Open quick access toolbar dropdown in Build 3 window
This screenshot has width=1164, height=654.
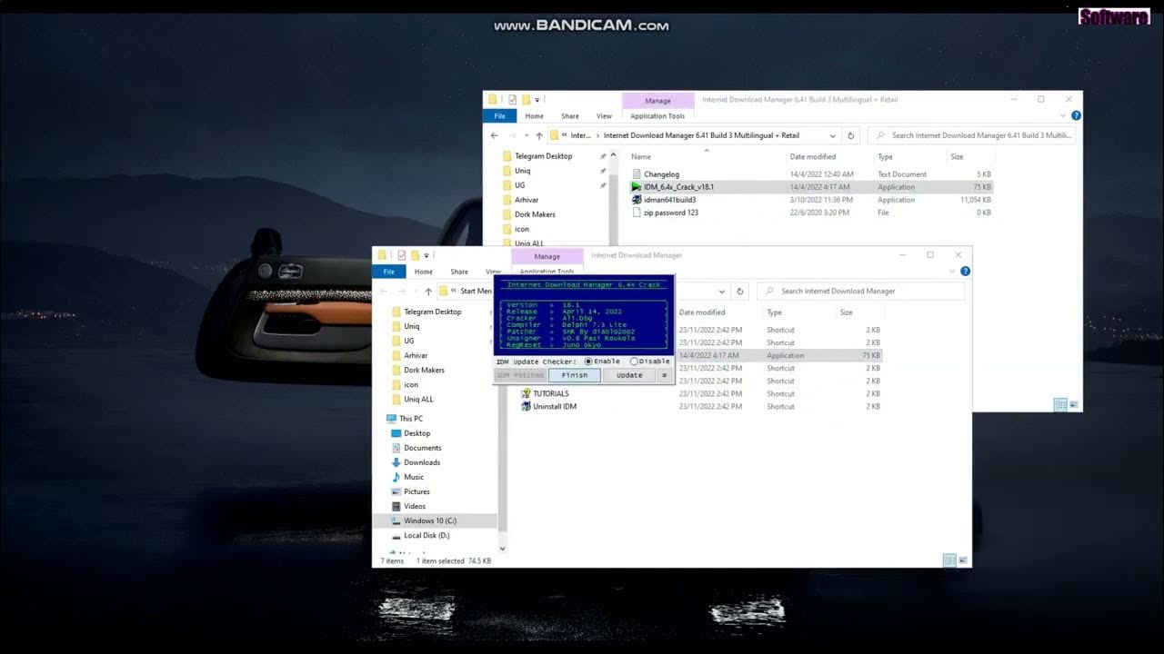[x=537, y=100]
